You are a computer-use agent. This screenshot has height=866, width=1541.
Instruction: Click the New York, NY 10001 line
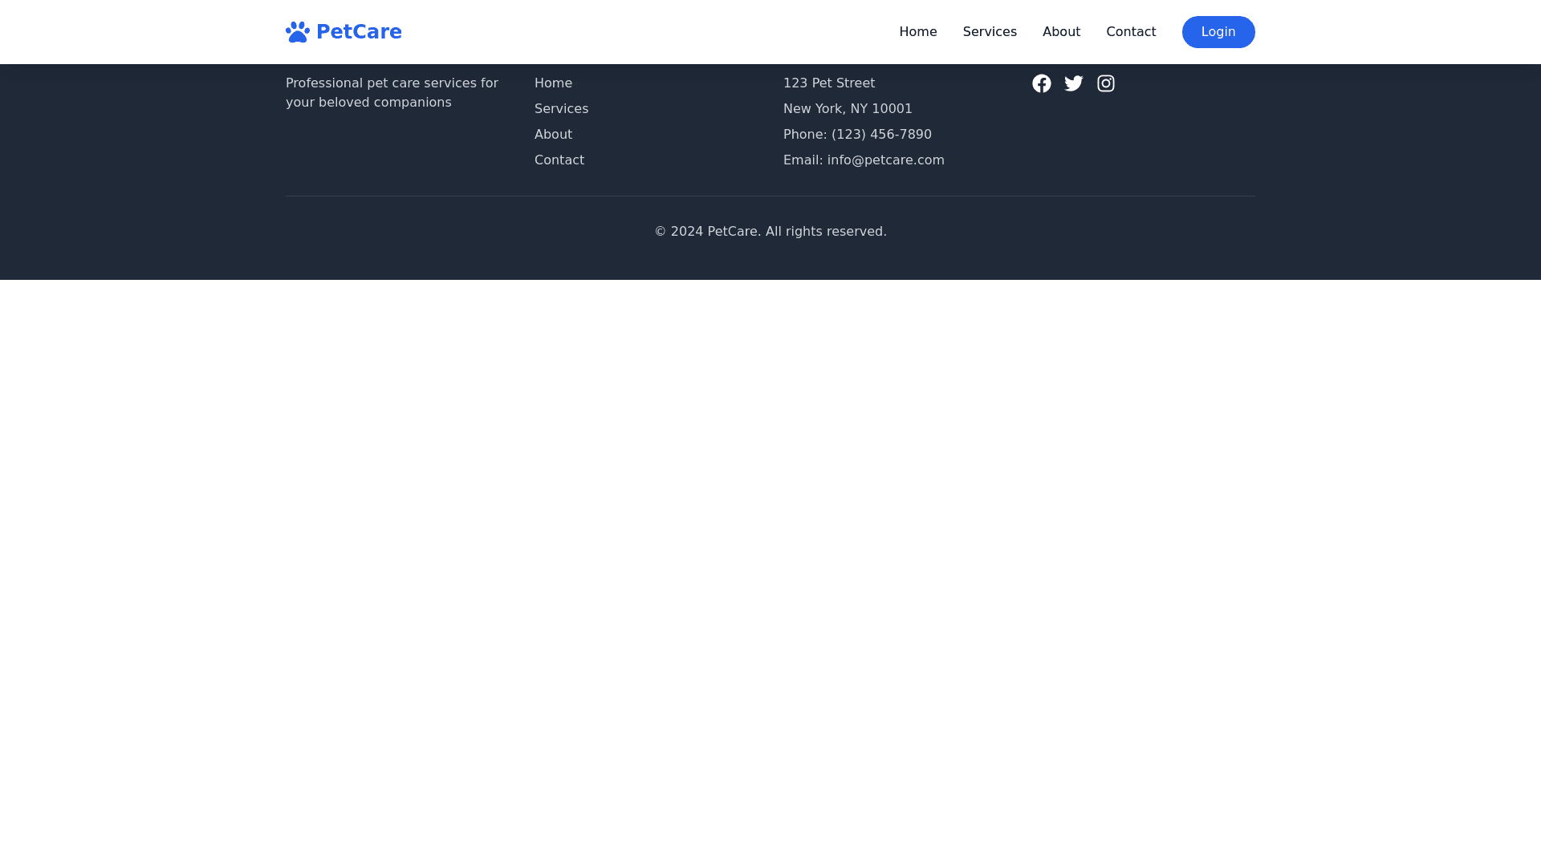coord(847,109)
